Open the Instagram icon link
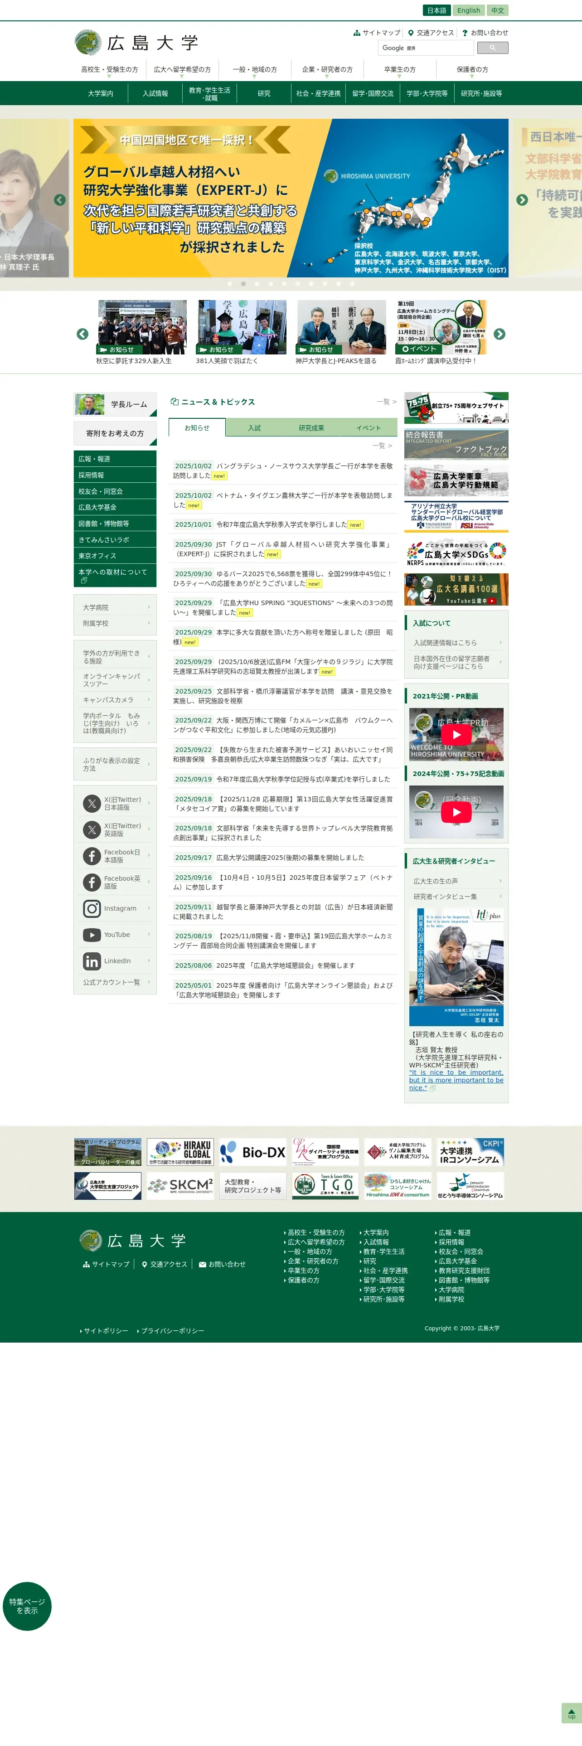The image size is (582, 1746). [92, 908]
